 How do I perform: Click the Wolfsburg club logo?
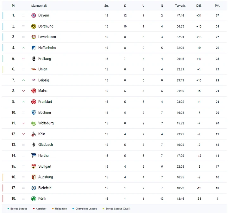(x=34, y=123)
